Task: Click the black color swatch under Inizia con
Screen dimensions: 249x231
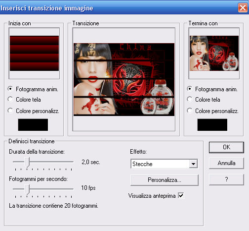Action: (x=33, y=125)
